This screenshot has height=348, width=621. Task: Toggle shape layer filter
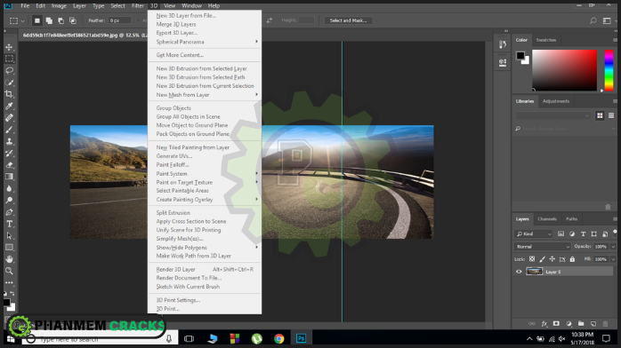(x=593, y=233)
